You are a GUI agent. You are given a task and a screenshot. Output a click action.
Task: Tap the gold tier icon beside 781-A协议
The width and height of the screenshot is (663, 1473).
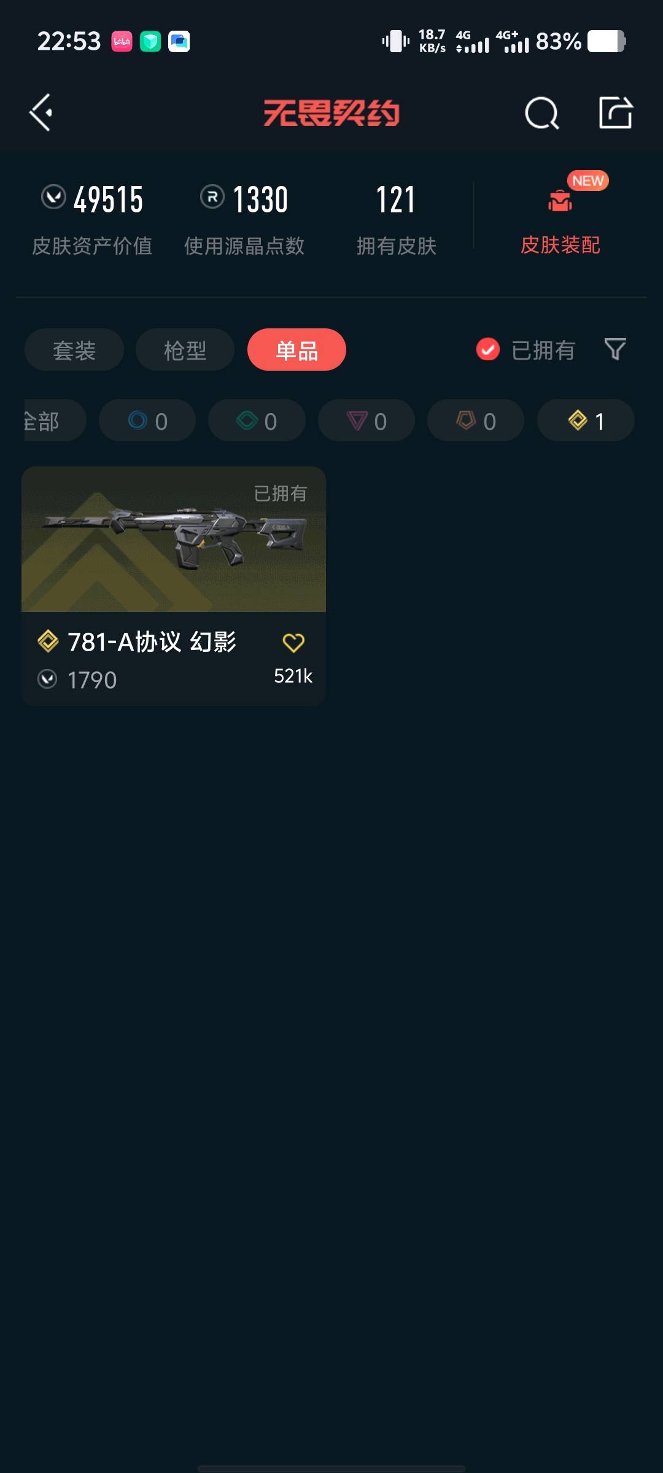coord(48,641)
